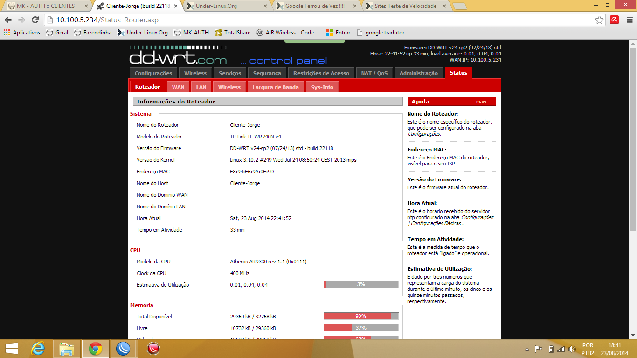Open the Segurança main tab
637x358 pixels.
pyautogui.click(x=267, y=73)
